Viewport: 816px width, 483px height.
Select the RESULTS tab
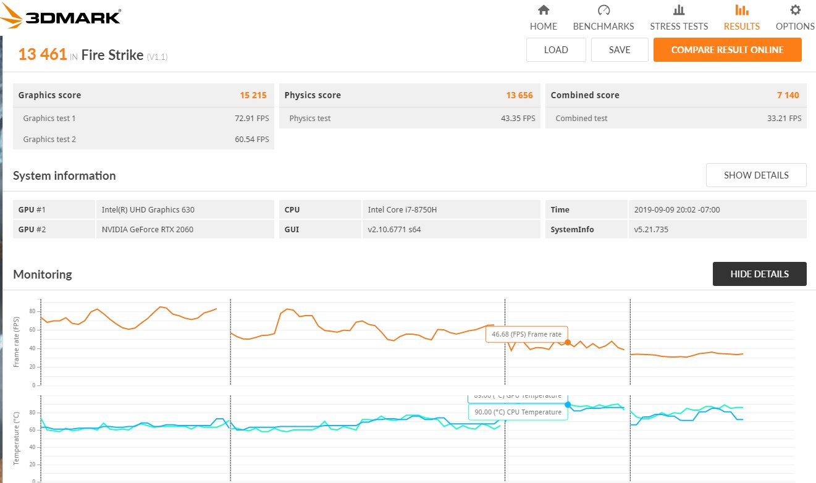[742, 26]
